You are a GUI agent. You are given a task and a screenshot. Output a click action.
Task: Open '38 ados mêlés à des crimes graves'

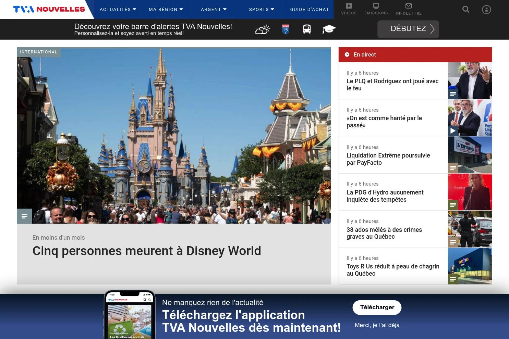pos(384,233)
